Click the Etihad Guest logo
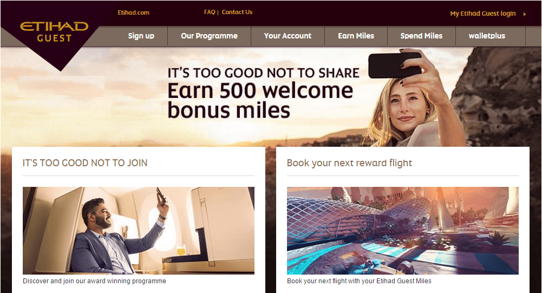The image size is (542, 293). point(54,32)
